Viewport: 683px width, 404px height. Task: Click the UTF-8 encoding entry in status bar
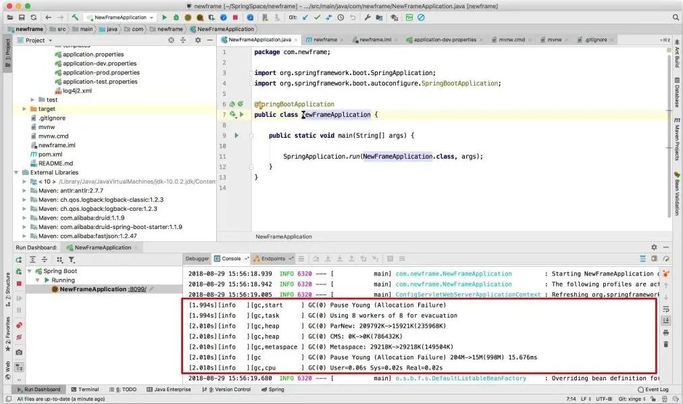click(604, 399)
